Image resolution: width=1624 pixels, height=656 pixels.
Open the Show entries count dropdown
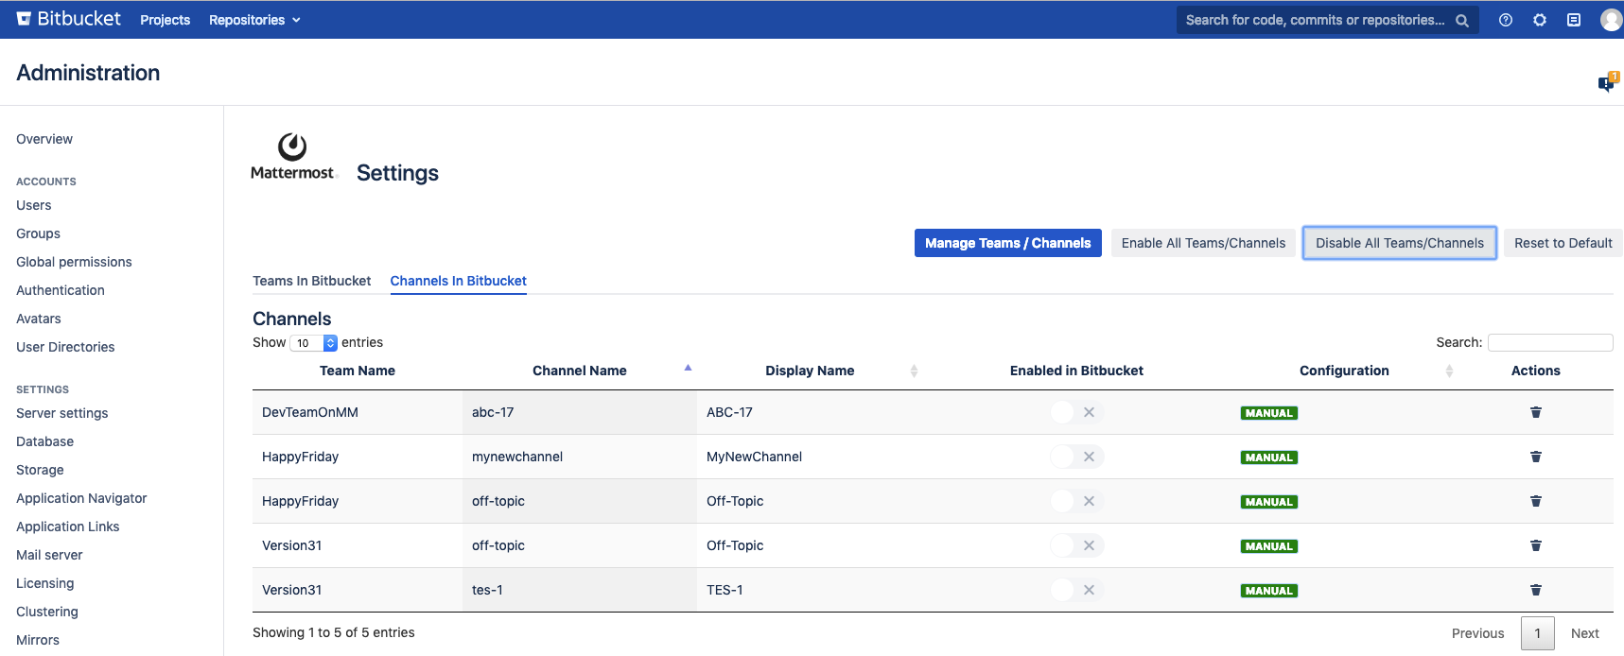pyautogui.click(x=313, y=343)
